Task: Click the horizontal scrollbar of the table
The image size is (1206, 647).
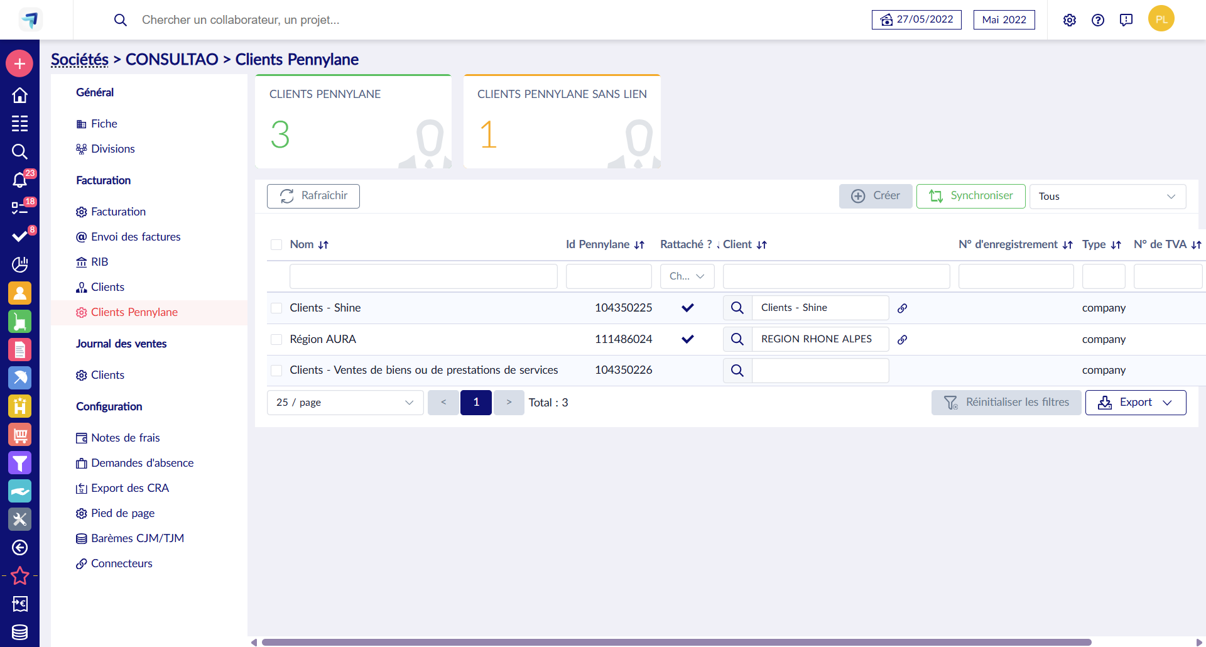Action: (676, 642)
